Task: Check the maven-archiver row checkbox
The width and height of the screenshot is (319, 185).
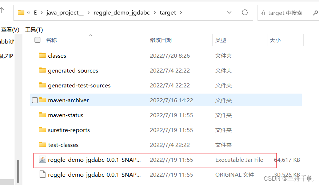Action: [x=35, y=100]
